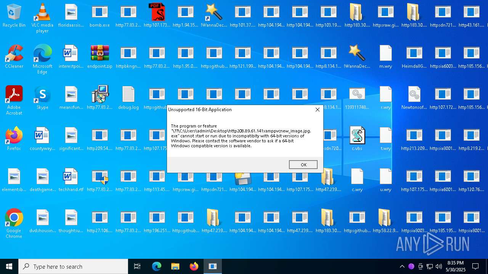This screenshot has height=274, width=488.
Task: Open the Recycle Bin desktop icon
Action: (14, 16)
